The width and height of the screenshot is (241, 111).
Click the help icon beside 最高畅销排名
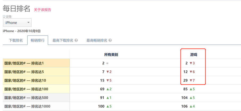[x=110, y=41]
